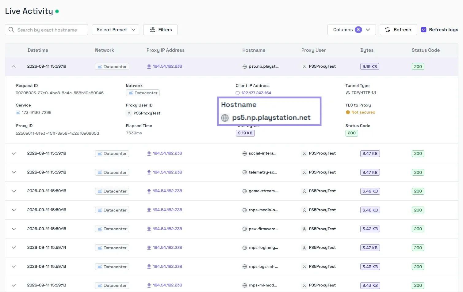
Task: Click the globe icon beside telemetry-sc...
Action: (245, 172)
